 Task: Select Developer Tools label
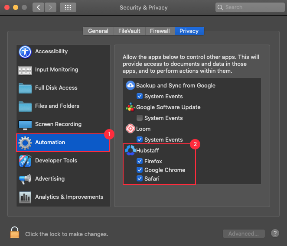pos(56,160)
